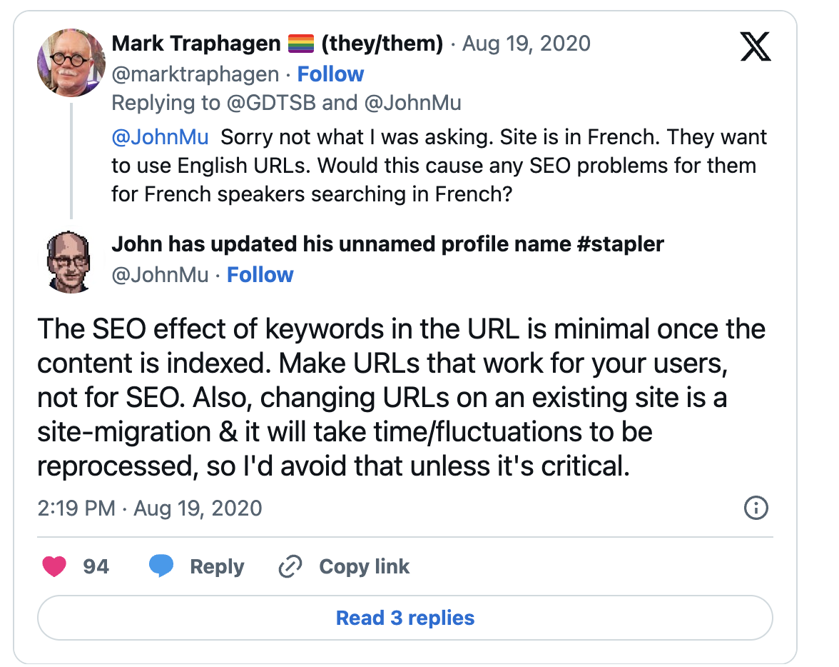Click the heart like icon
839x667 pixels.
54,567
